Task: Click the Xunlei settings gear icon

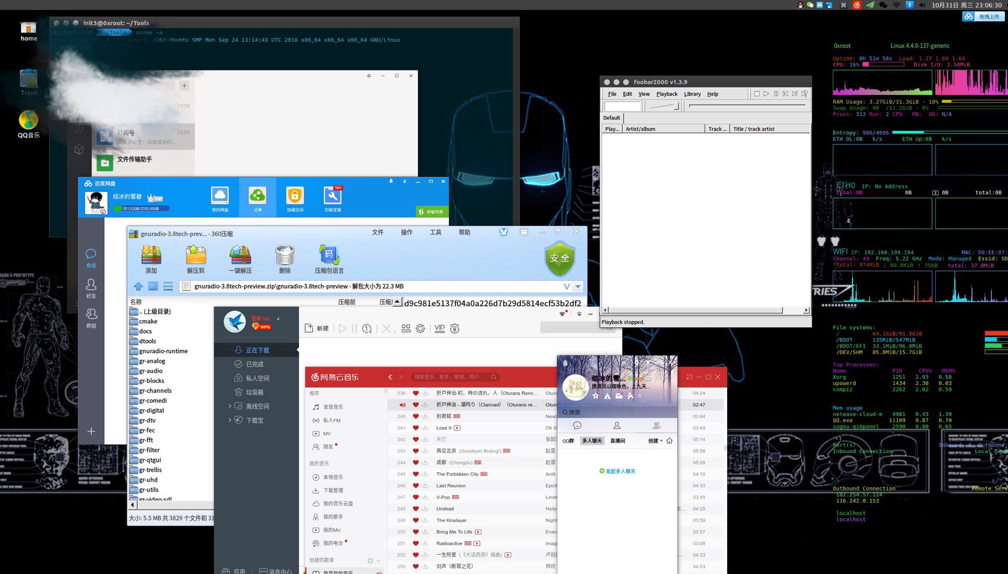Action: [421, 328]
